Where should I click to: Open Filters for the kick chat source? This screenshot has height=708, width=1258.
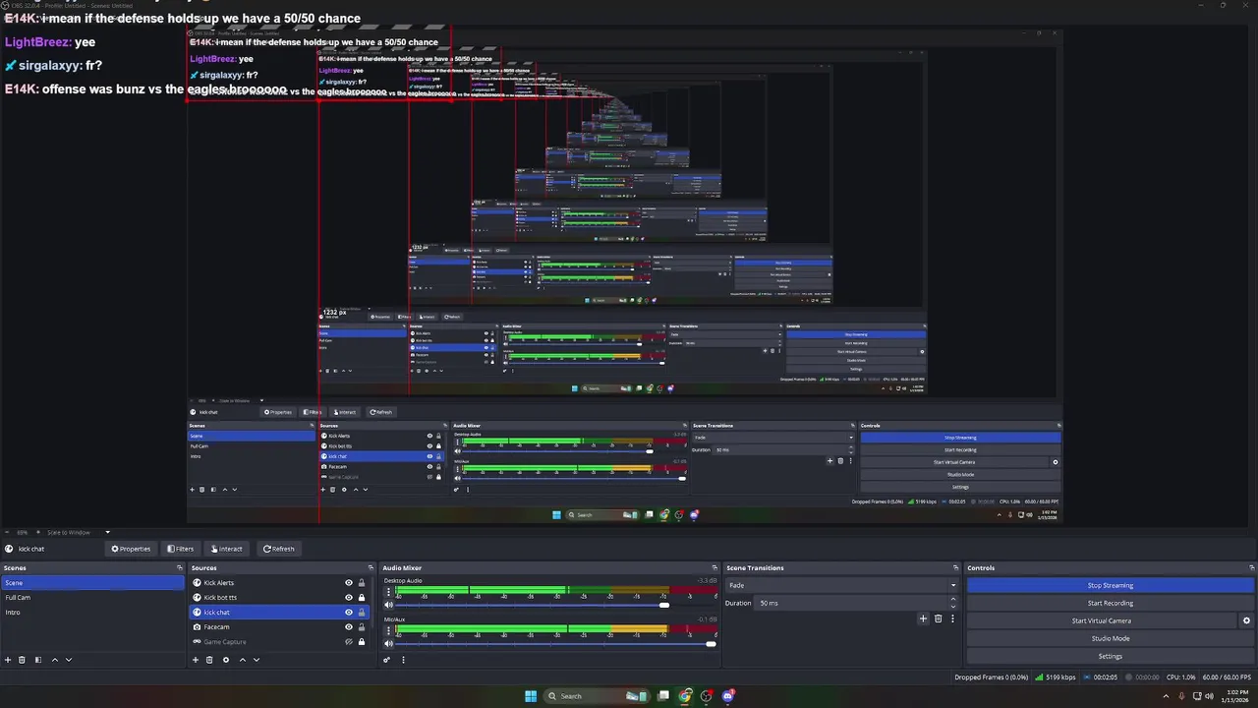181,549
